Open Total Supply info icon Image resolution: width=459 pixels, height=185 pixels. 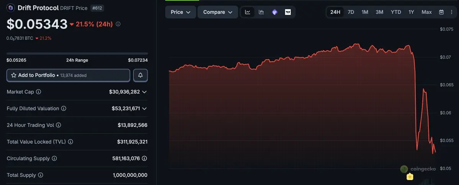tap(41, 175)
